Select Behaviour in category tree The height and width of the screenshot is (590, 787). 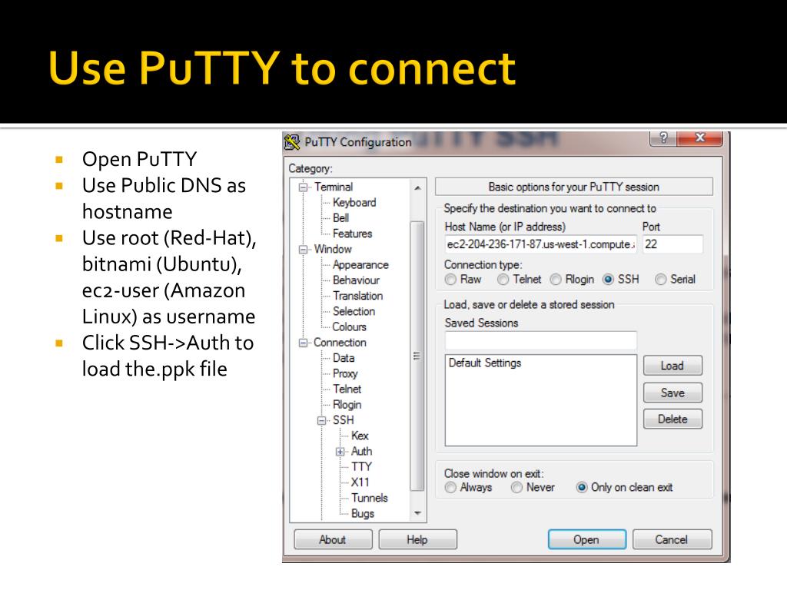pos(356,280)
